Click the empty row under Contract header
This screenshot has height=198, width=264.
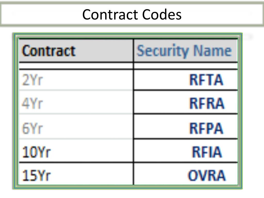coord(76,66)
